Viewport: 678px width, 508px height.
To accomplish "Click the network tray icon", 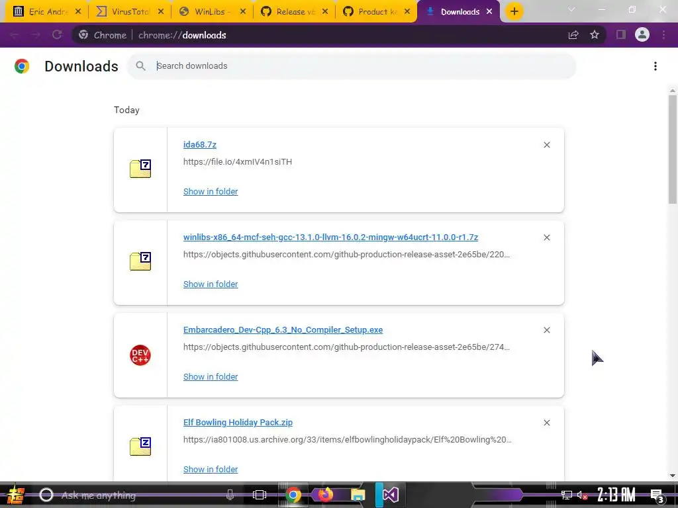I will click(567, 495).
